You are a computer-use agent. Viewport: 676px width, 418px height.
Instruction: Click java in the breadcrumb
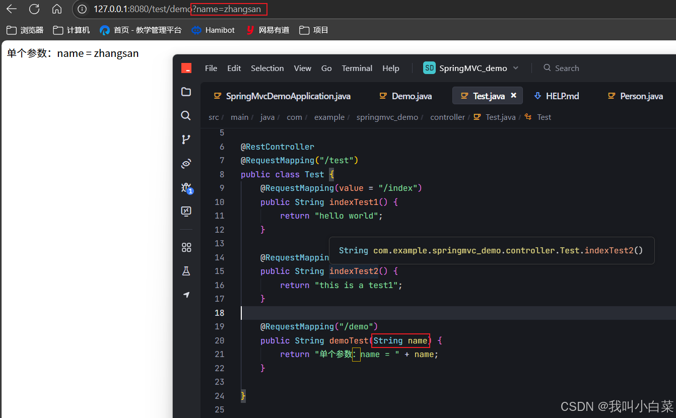(267, 117)
